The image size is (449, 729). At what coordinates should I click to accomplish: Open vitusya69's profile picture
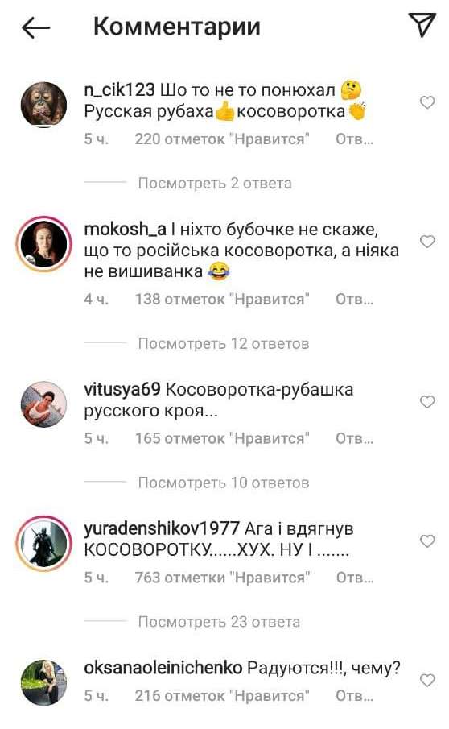pos(44,404)
